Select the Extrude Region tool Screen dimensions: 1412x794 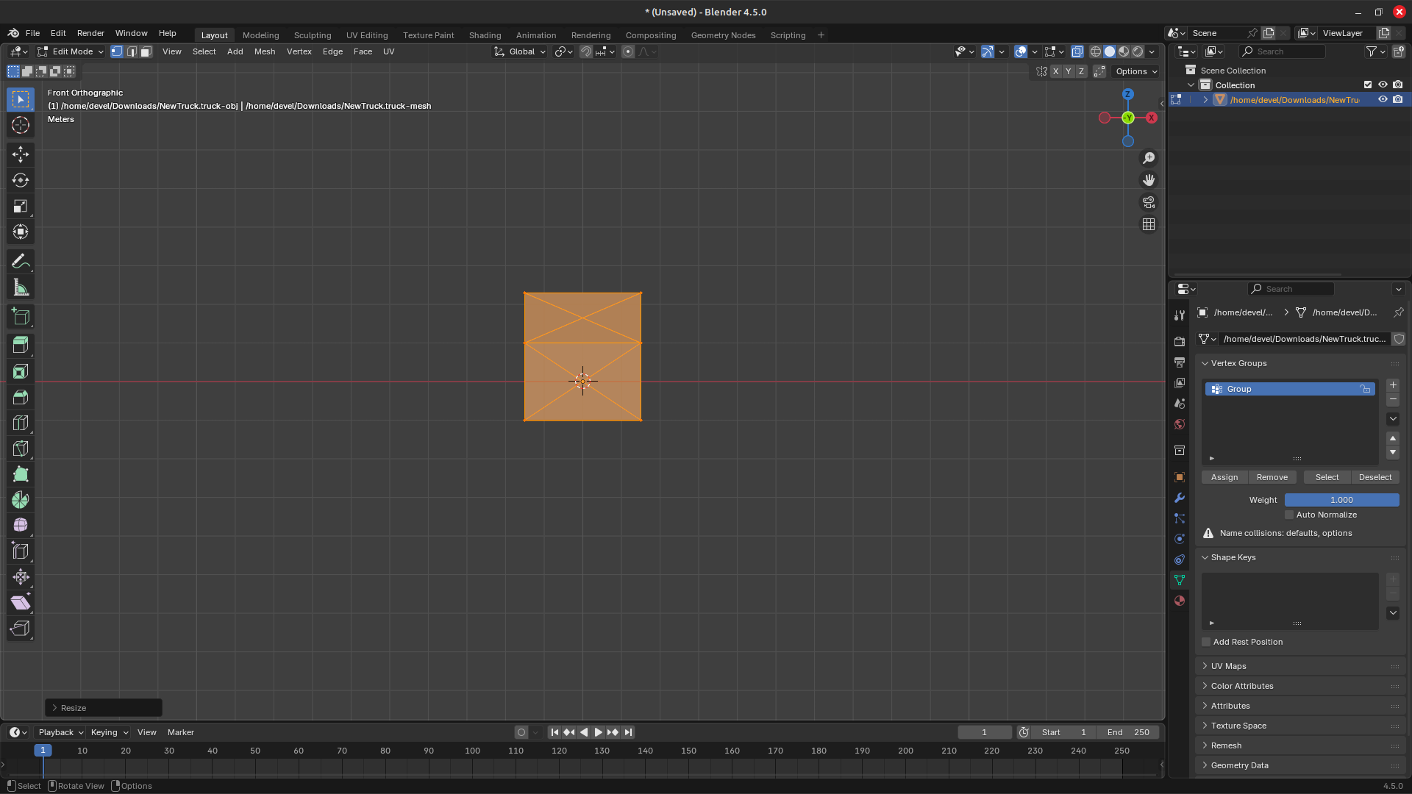21,345
